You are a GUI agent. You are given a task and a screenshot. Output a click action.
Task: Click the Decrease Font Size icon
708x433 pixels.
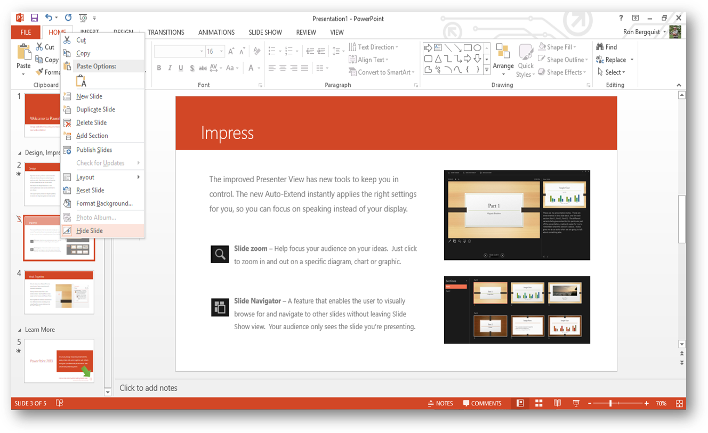tap(242, 51)
